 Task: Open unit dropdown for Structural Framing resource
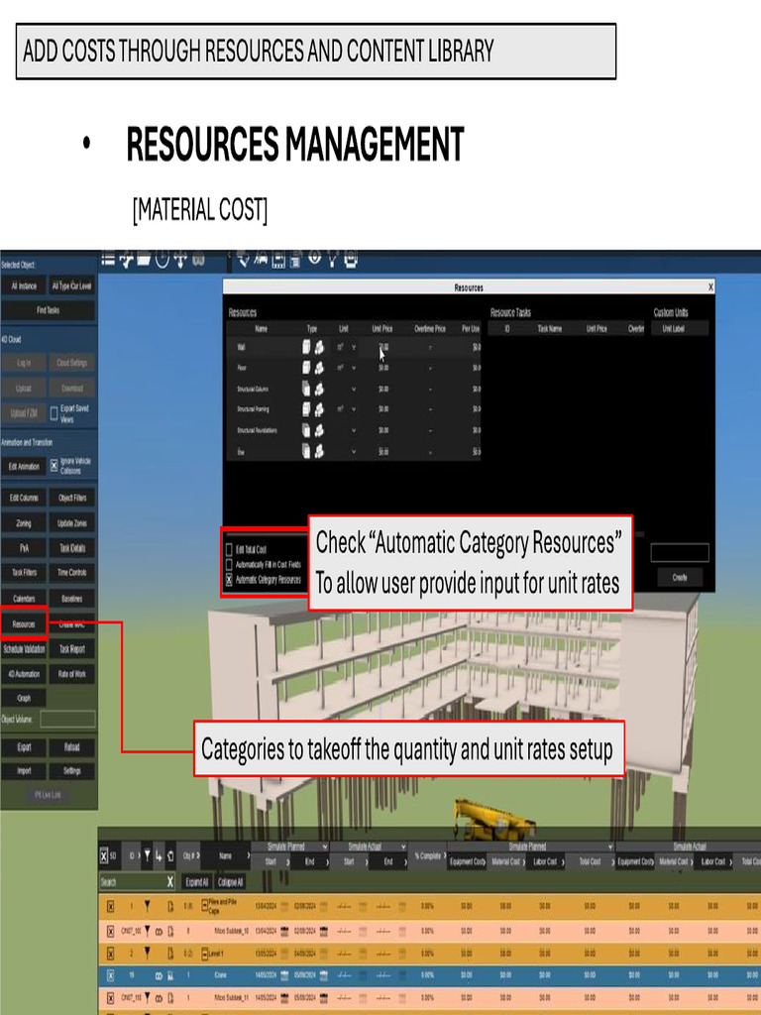tap(354, 409)
